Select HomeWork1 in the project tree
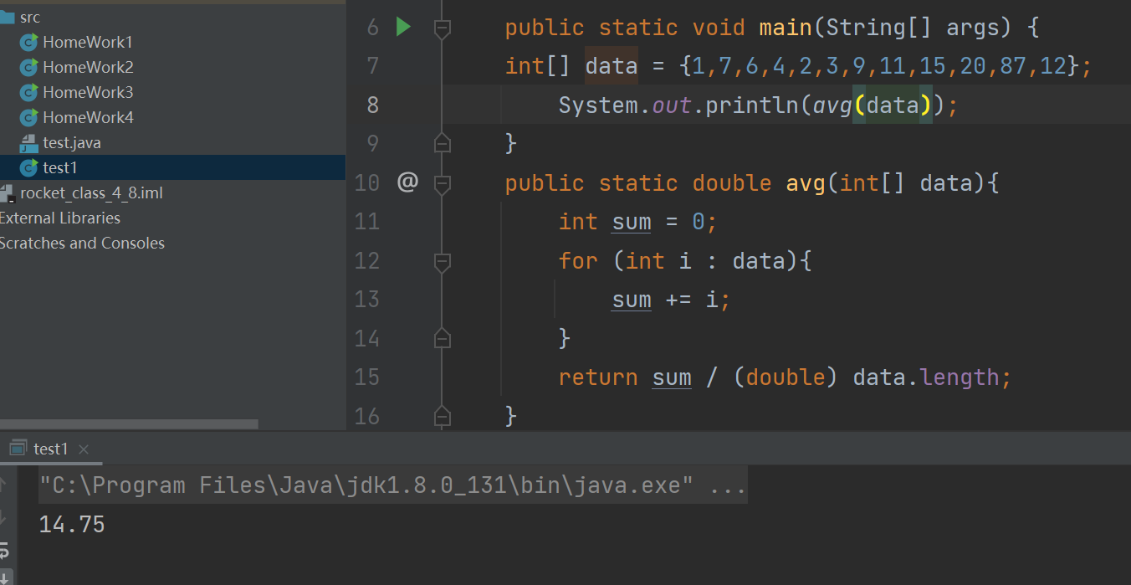Screen dimensions: 1131x585 pos(88,42)
